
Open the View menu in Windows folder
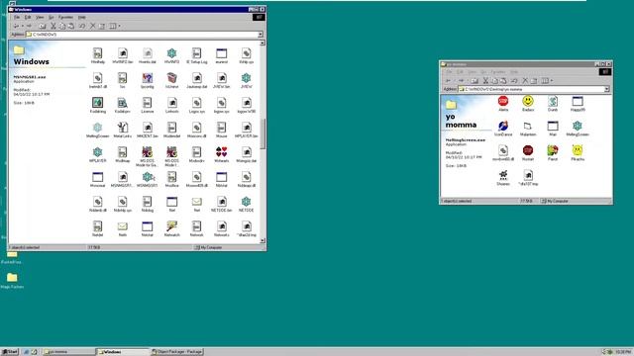[x=40, y=18]
